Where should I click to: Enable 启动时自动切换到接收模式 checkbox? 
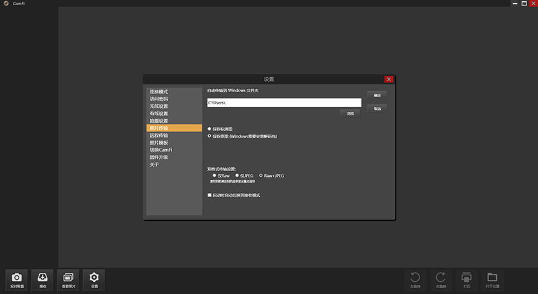209,194
